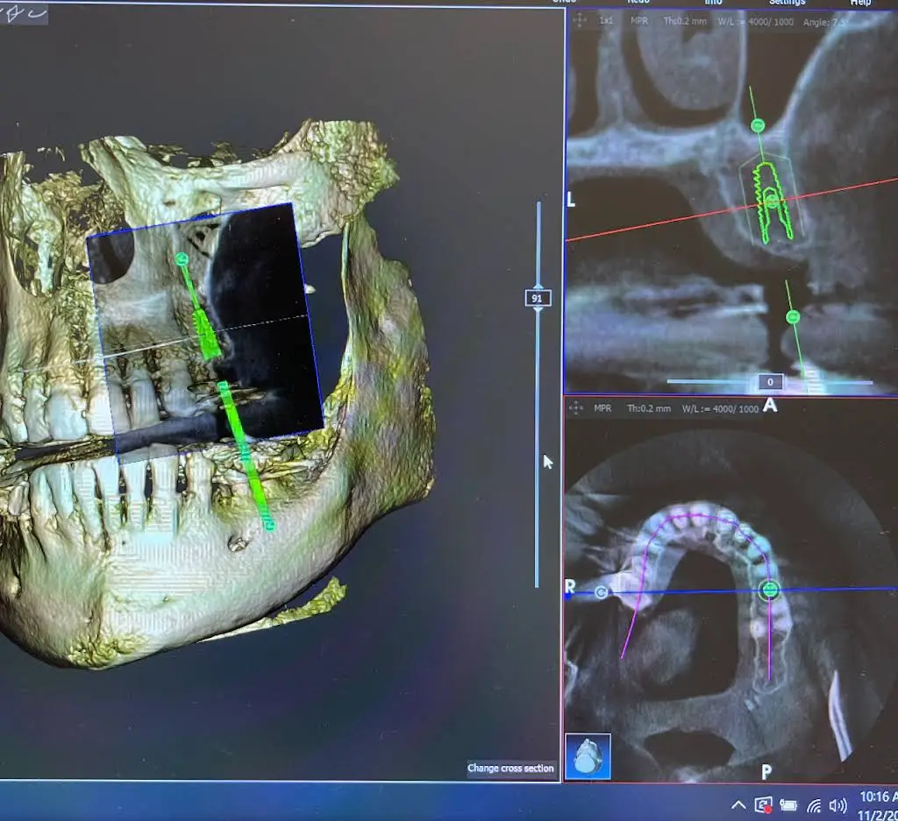Open the Help menu
Viewport: 898px width, 821px height.
pyautogui.click(x=861, y=3)
